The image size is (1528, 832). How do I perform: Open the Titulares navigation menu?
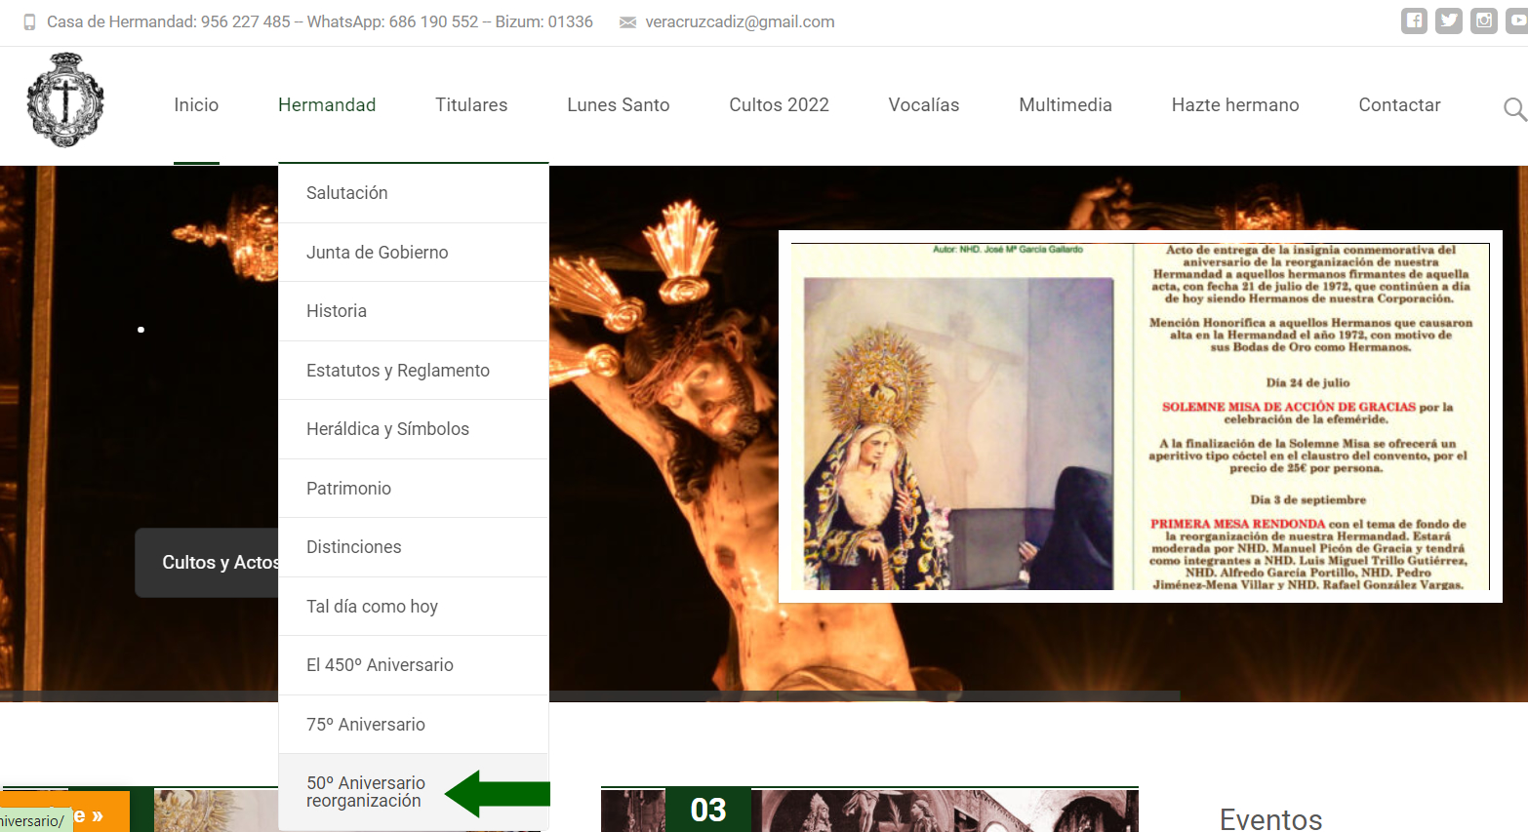(471, 105)
